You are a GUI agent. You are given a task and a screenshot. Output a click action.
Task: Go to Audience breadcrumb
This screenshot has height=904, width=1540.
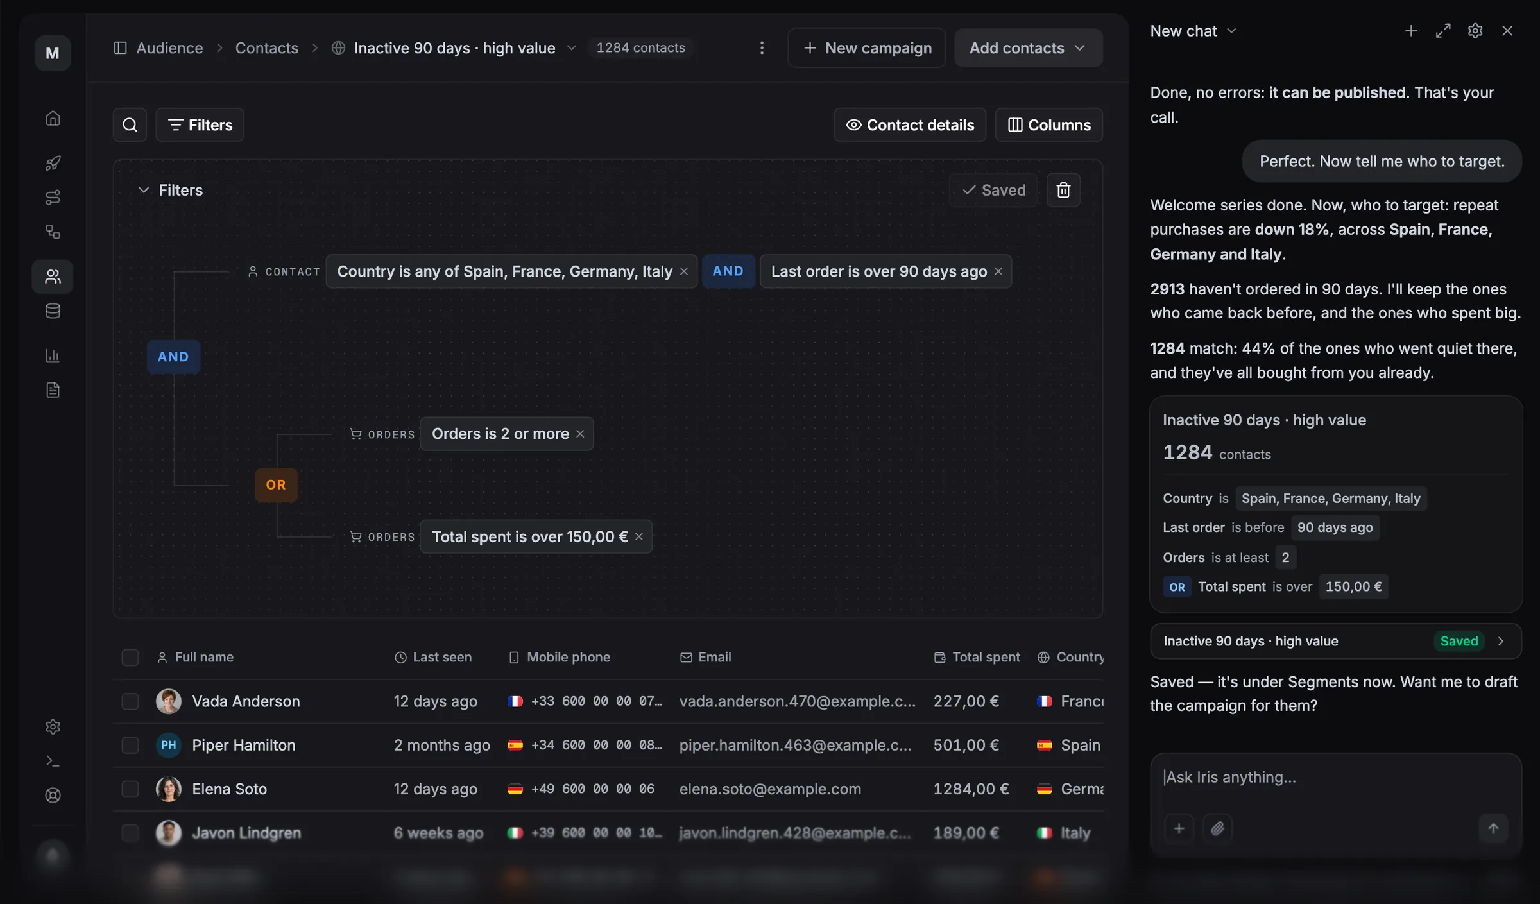pyautogui.click(x=169, y=47)
